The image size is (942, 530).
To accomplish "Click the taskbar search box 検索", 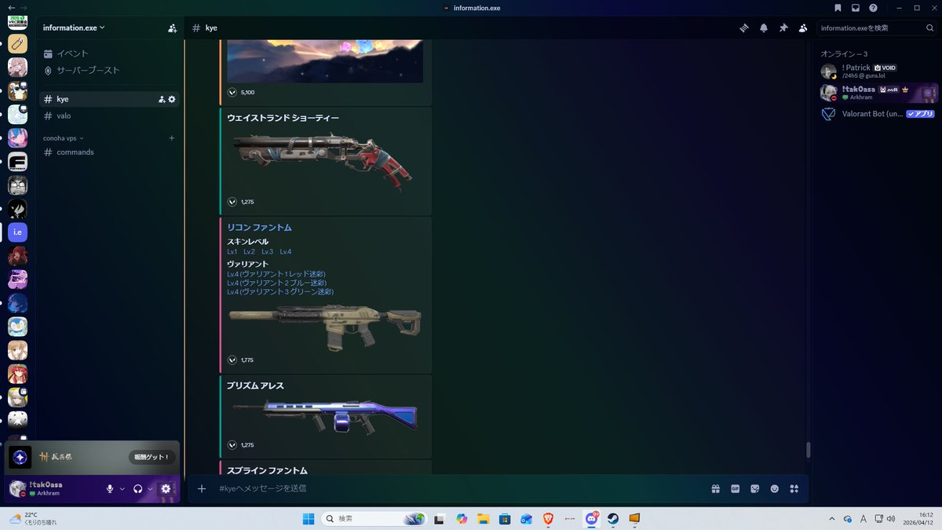I will tap(374, 519).
